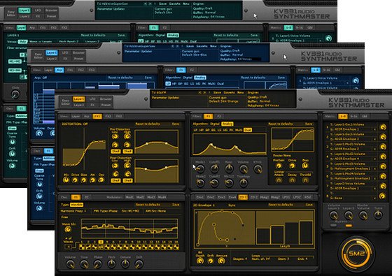Select the Dual filter type

click(x=248, y=130)
